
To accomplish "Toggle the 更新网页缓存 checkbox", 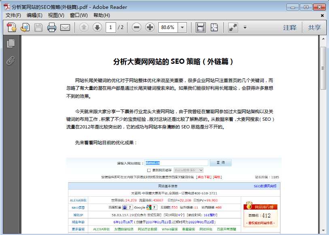I will (149, 170).
